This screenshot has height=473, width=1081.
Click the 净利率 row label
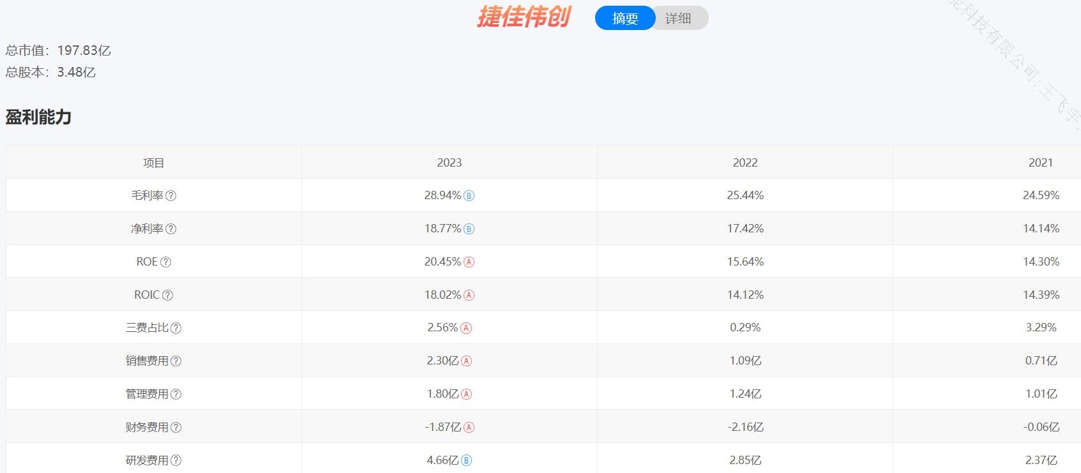(x=147, y=229)
